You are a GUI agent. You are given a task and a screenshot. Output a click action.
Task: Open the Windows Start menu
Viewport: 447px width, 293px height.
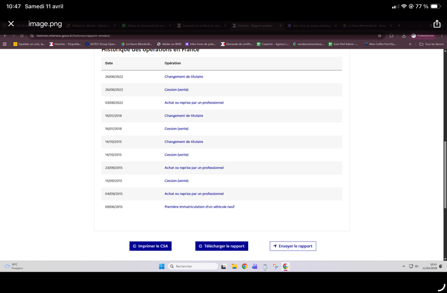(x=161, y=266)
